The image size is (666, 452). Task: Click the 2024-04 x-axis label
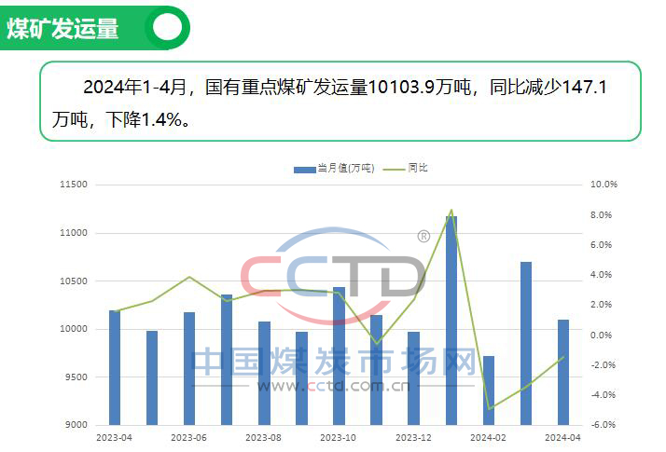[562, 438]
